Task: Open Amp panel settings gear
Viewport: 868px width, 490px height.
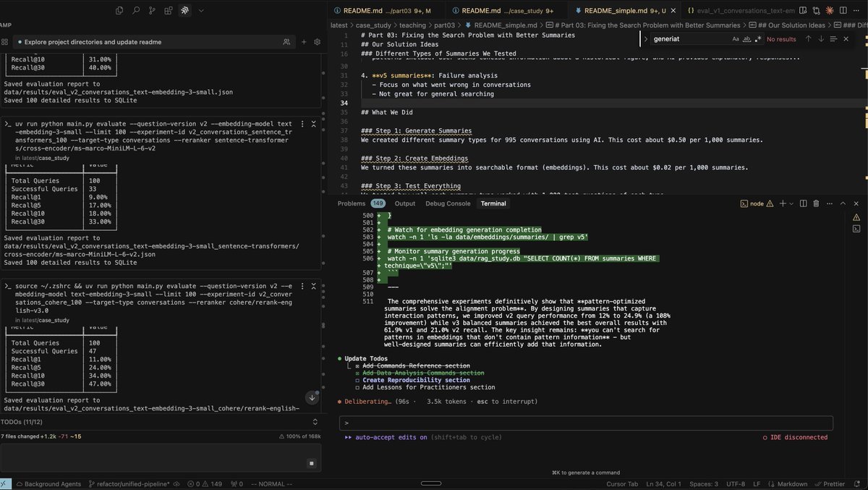Action: click(x=317, y=42)
